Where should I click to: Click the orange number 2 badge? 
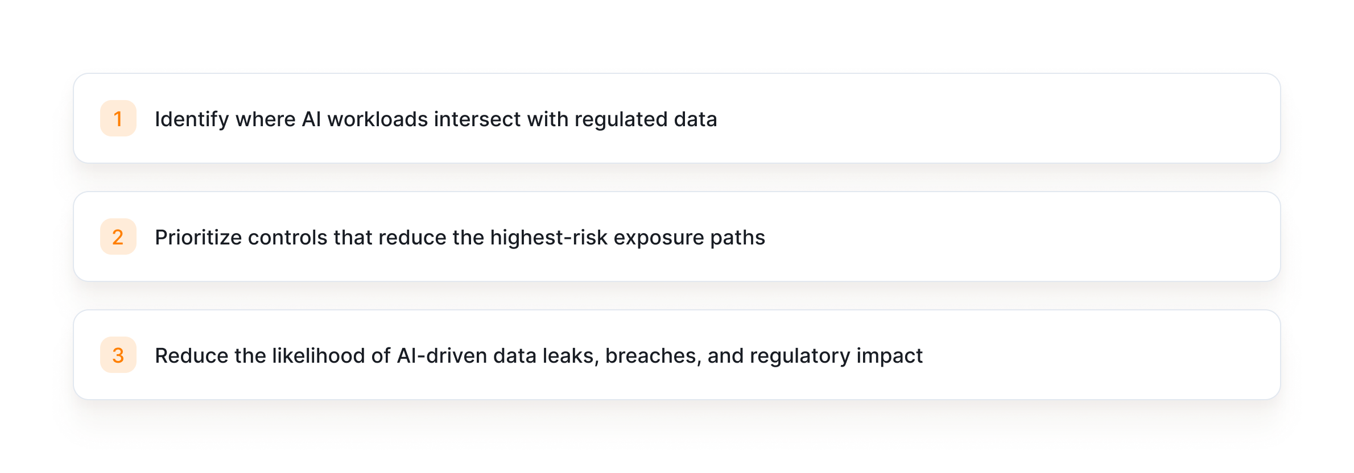(x=118, y=236)
